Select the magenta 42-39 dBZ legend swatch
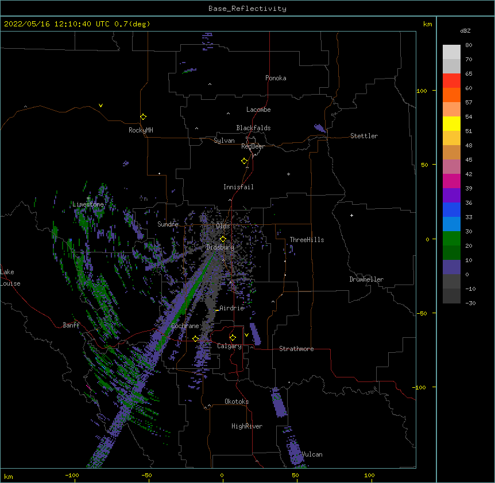 (x=451, y=181)
